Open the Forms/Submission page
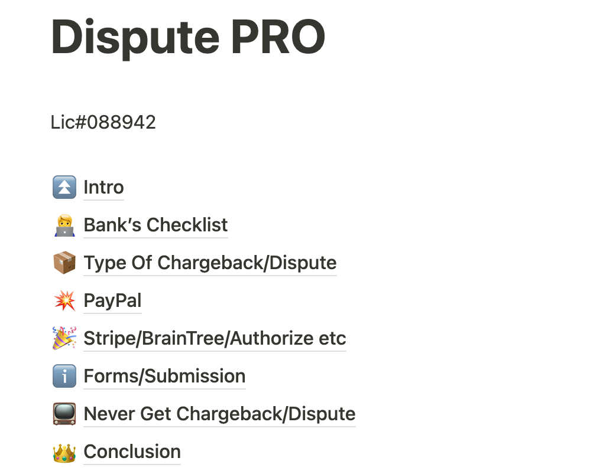The height and width of the screenshot is (471, 590). [x=164, y=376]
